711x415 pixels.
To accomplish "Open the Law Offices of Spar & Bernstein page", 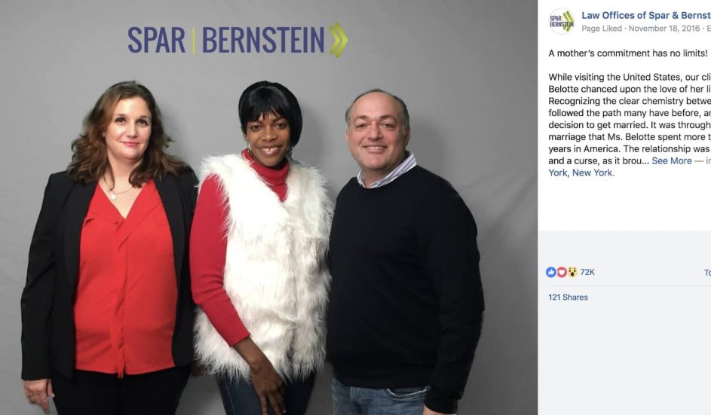I will point(646,15).
